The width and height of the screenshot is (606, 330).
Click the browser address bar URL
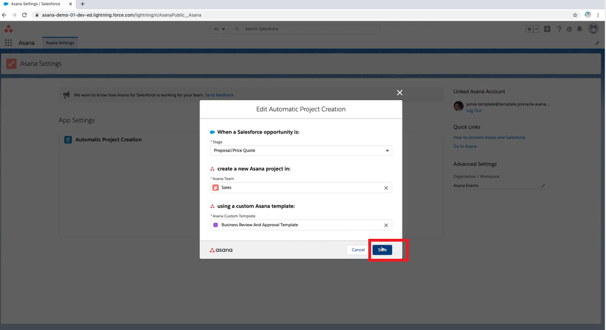[121, 15]
